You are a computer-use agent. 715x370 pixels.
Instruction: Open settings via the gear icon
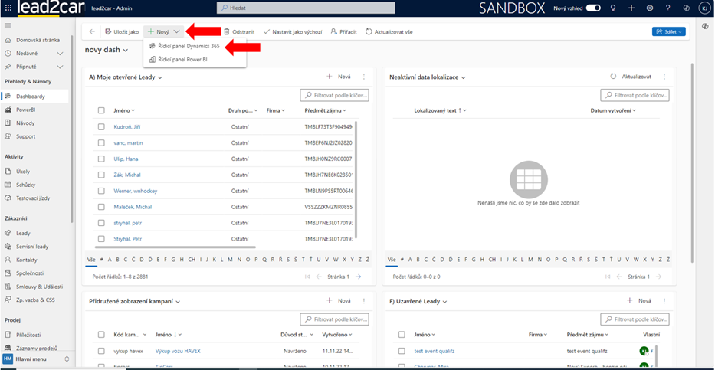coord(650,8)
